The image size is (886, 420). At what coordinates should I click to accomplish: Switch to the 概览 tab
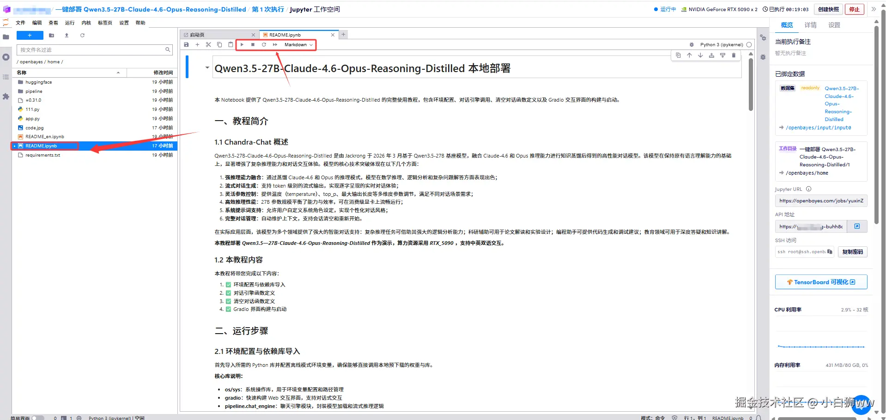pos(787,25)
